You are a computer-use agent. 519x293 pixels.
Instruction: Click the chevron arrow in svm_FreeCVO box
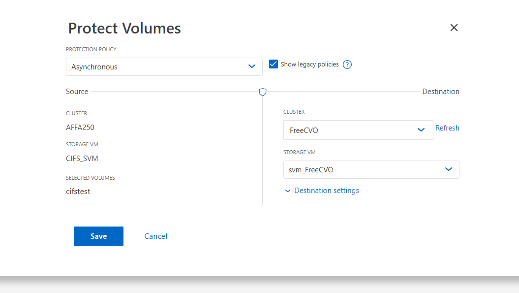[x=449, y=169]
